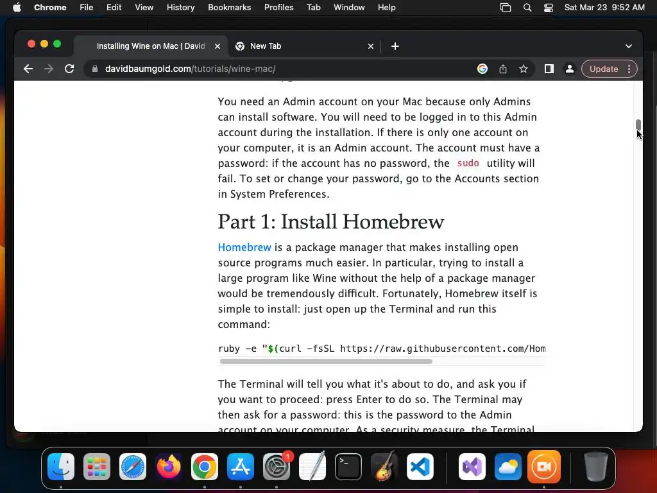Viewport: 657px width, 493px height.
Task: Go back with the browser back arrow
Action: (x=28, y=69)
